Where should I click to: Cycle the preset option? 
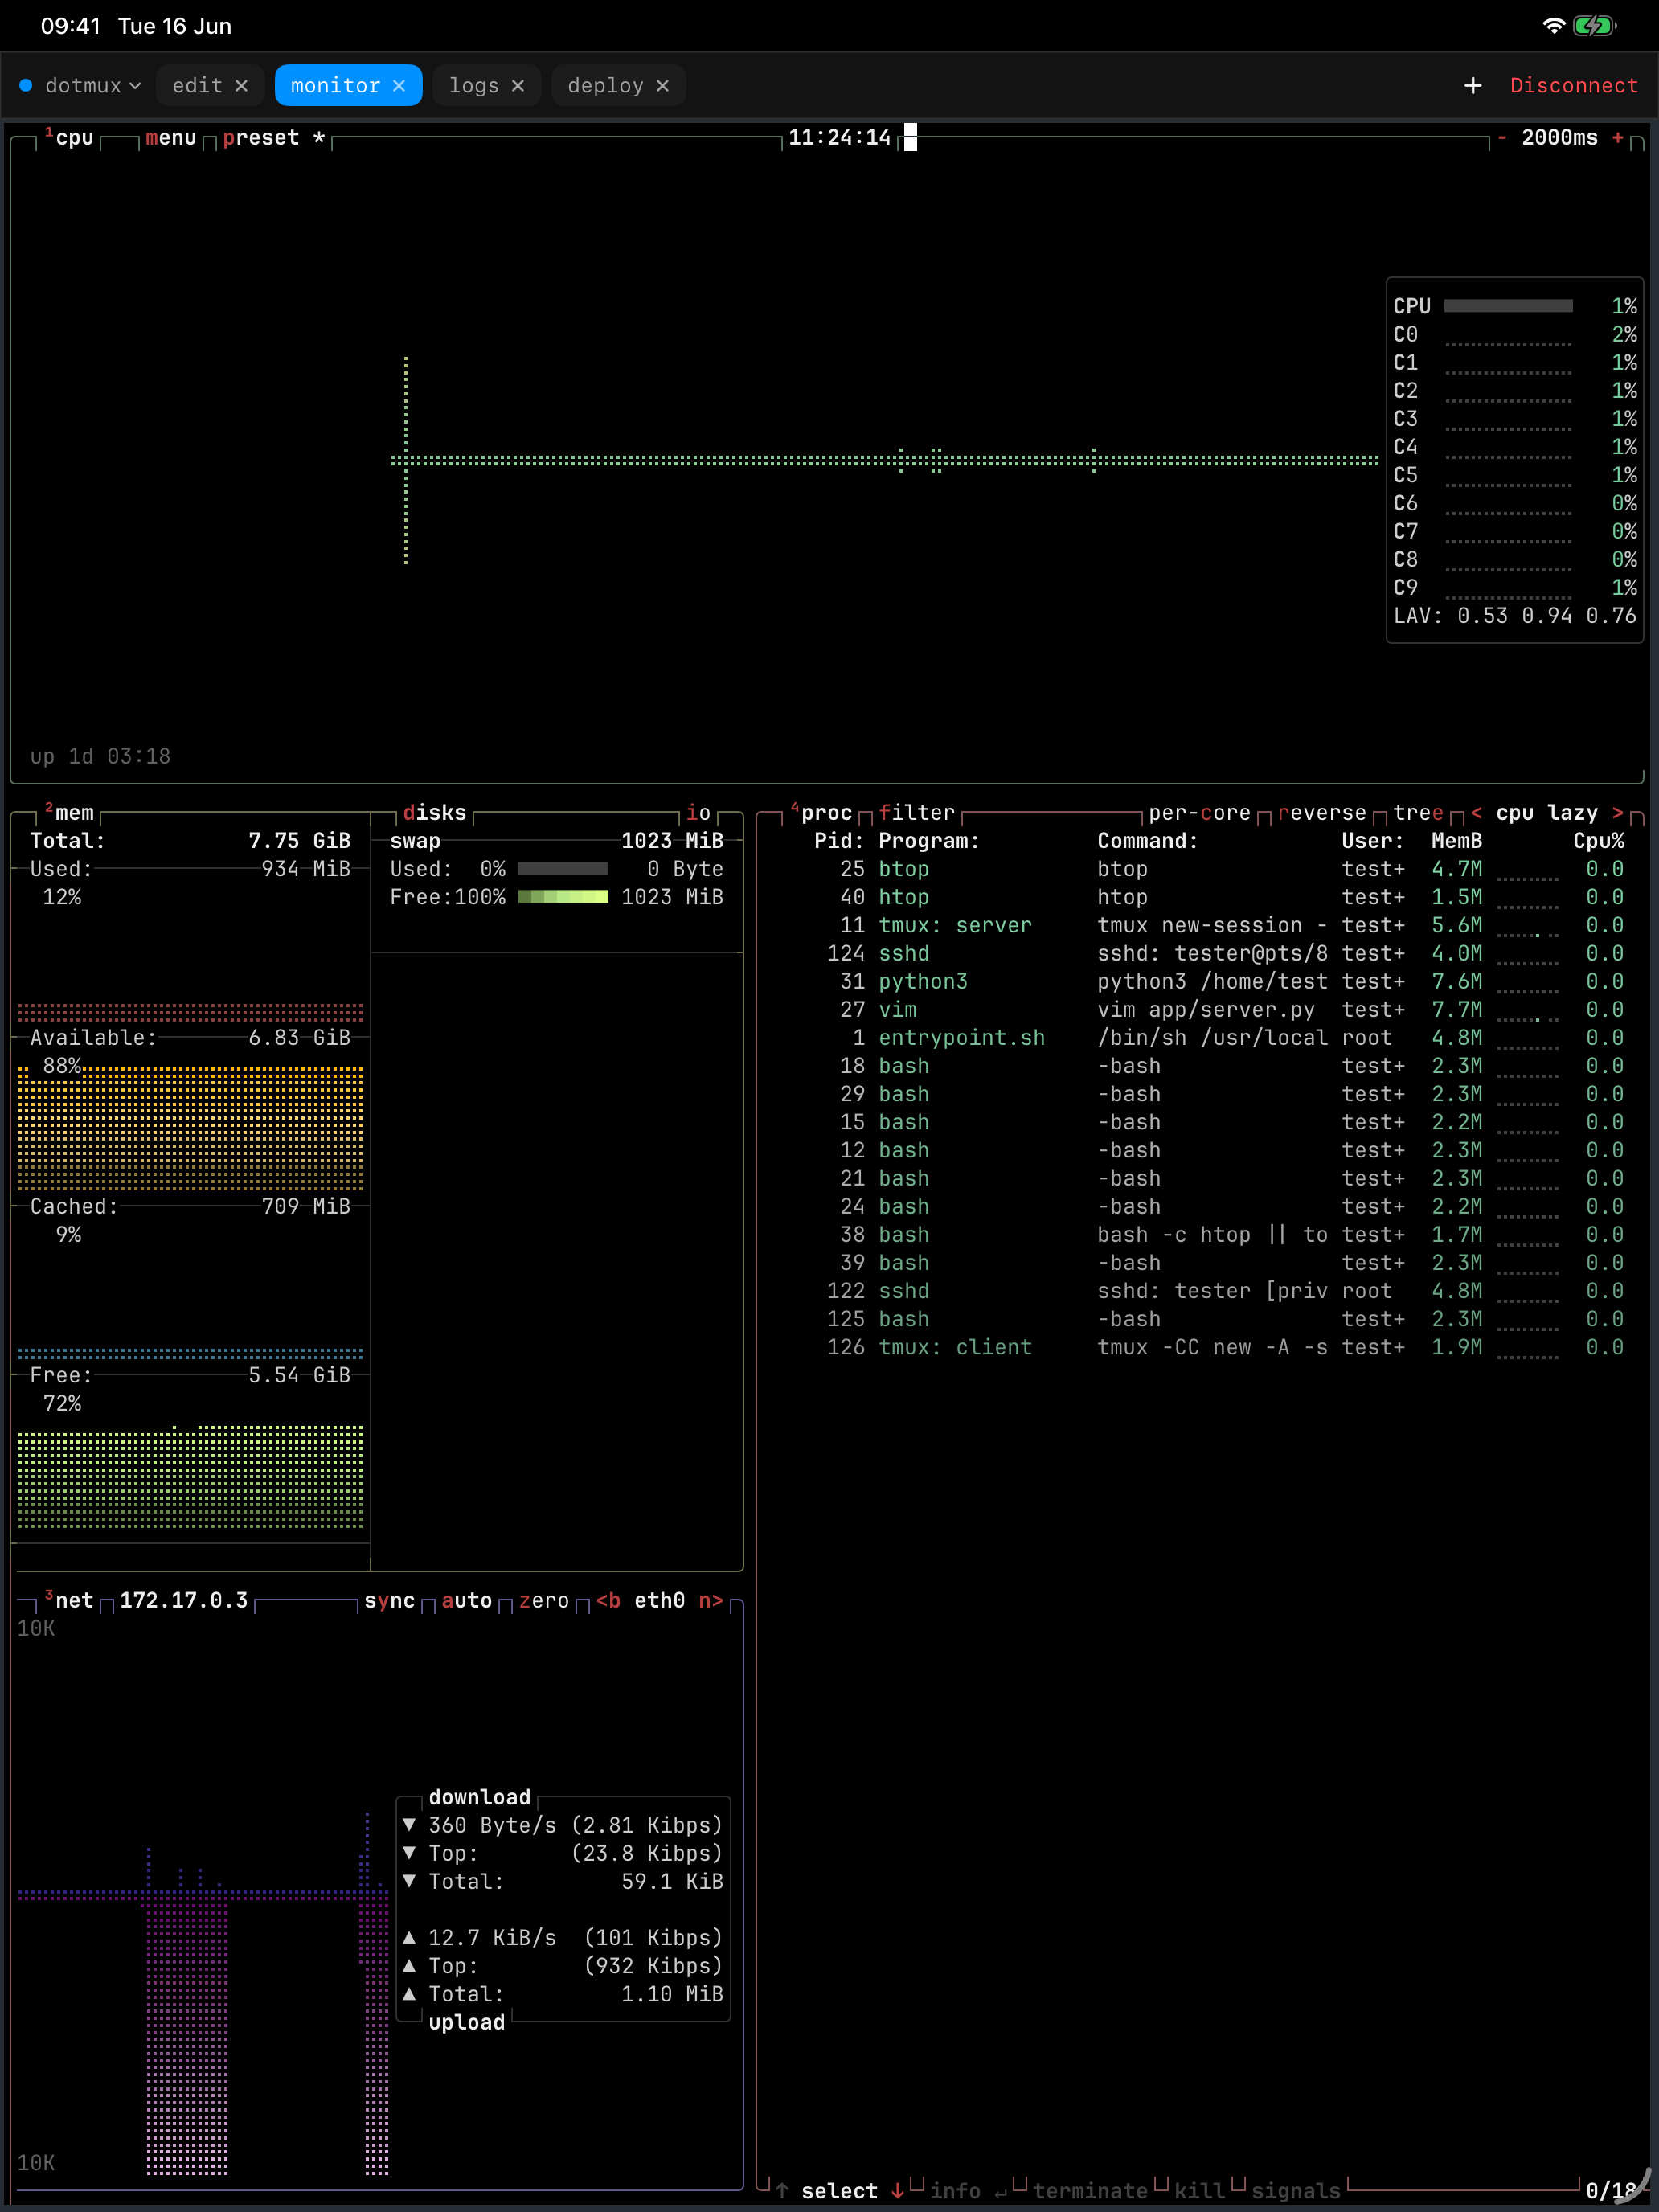point(273,138)
